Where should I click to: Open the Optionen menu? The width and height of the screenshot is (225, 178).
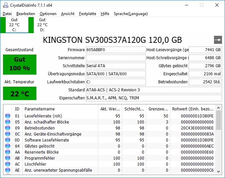click(48, 14)
